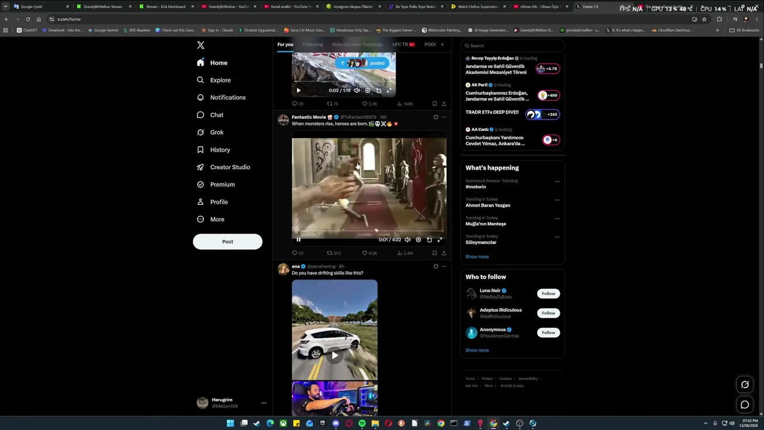Show more accounts under Who to follow
Image resolution: width=764 pixels, height=430 pixels.
click(x=477, y=351)
